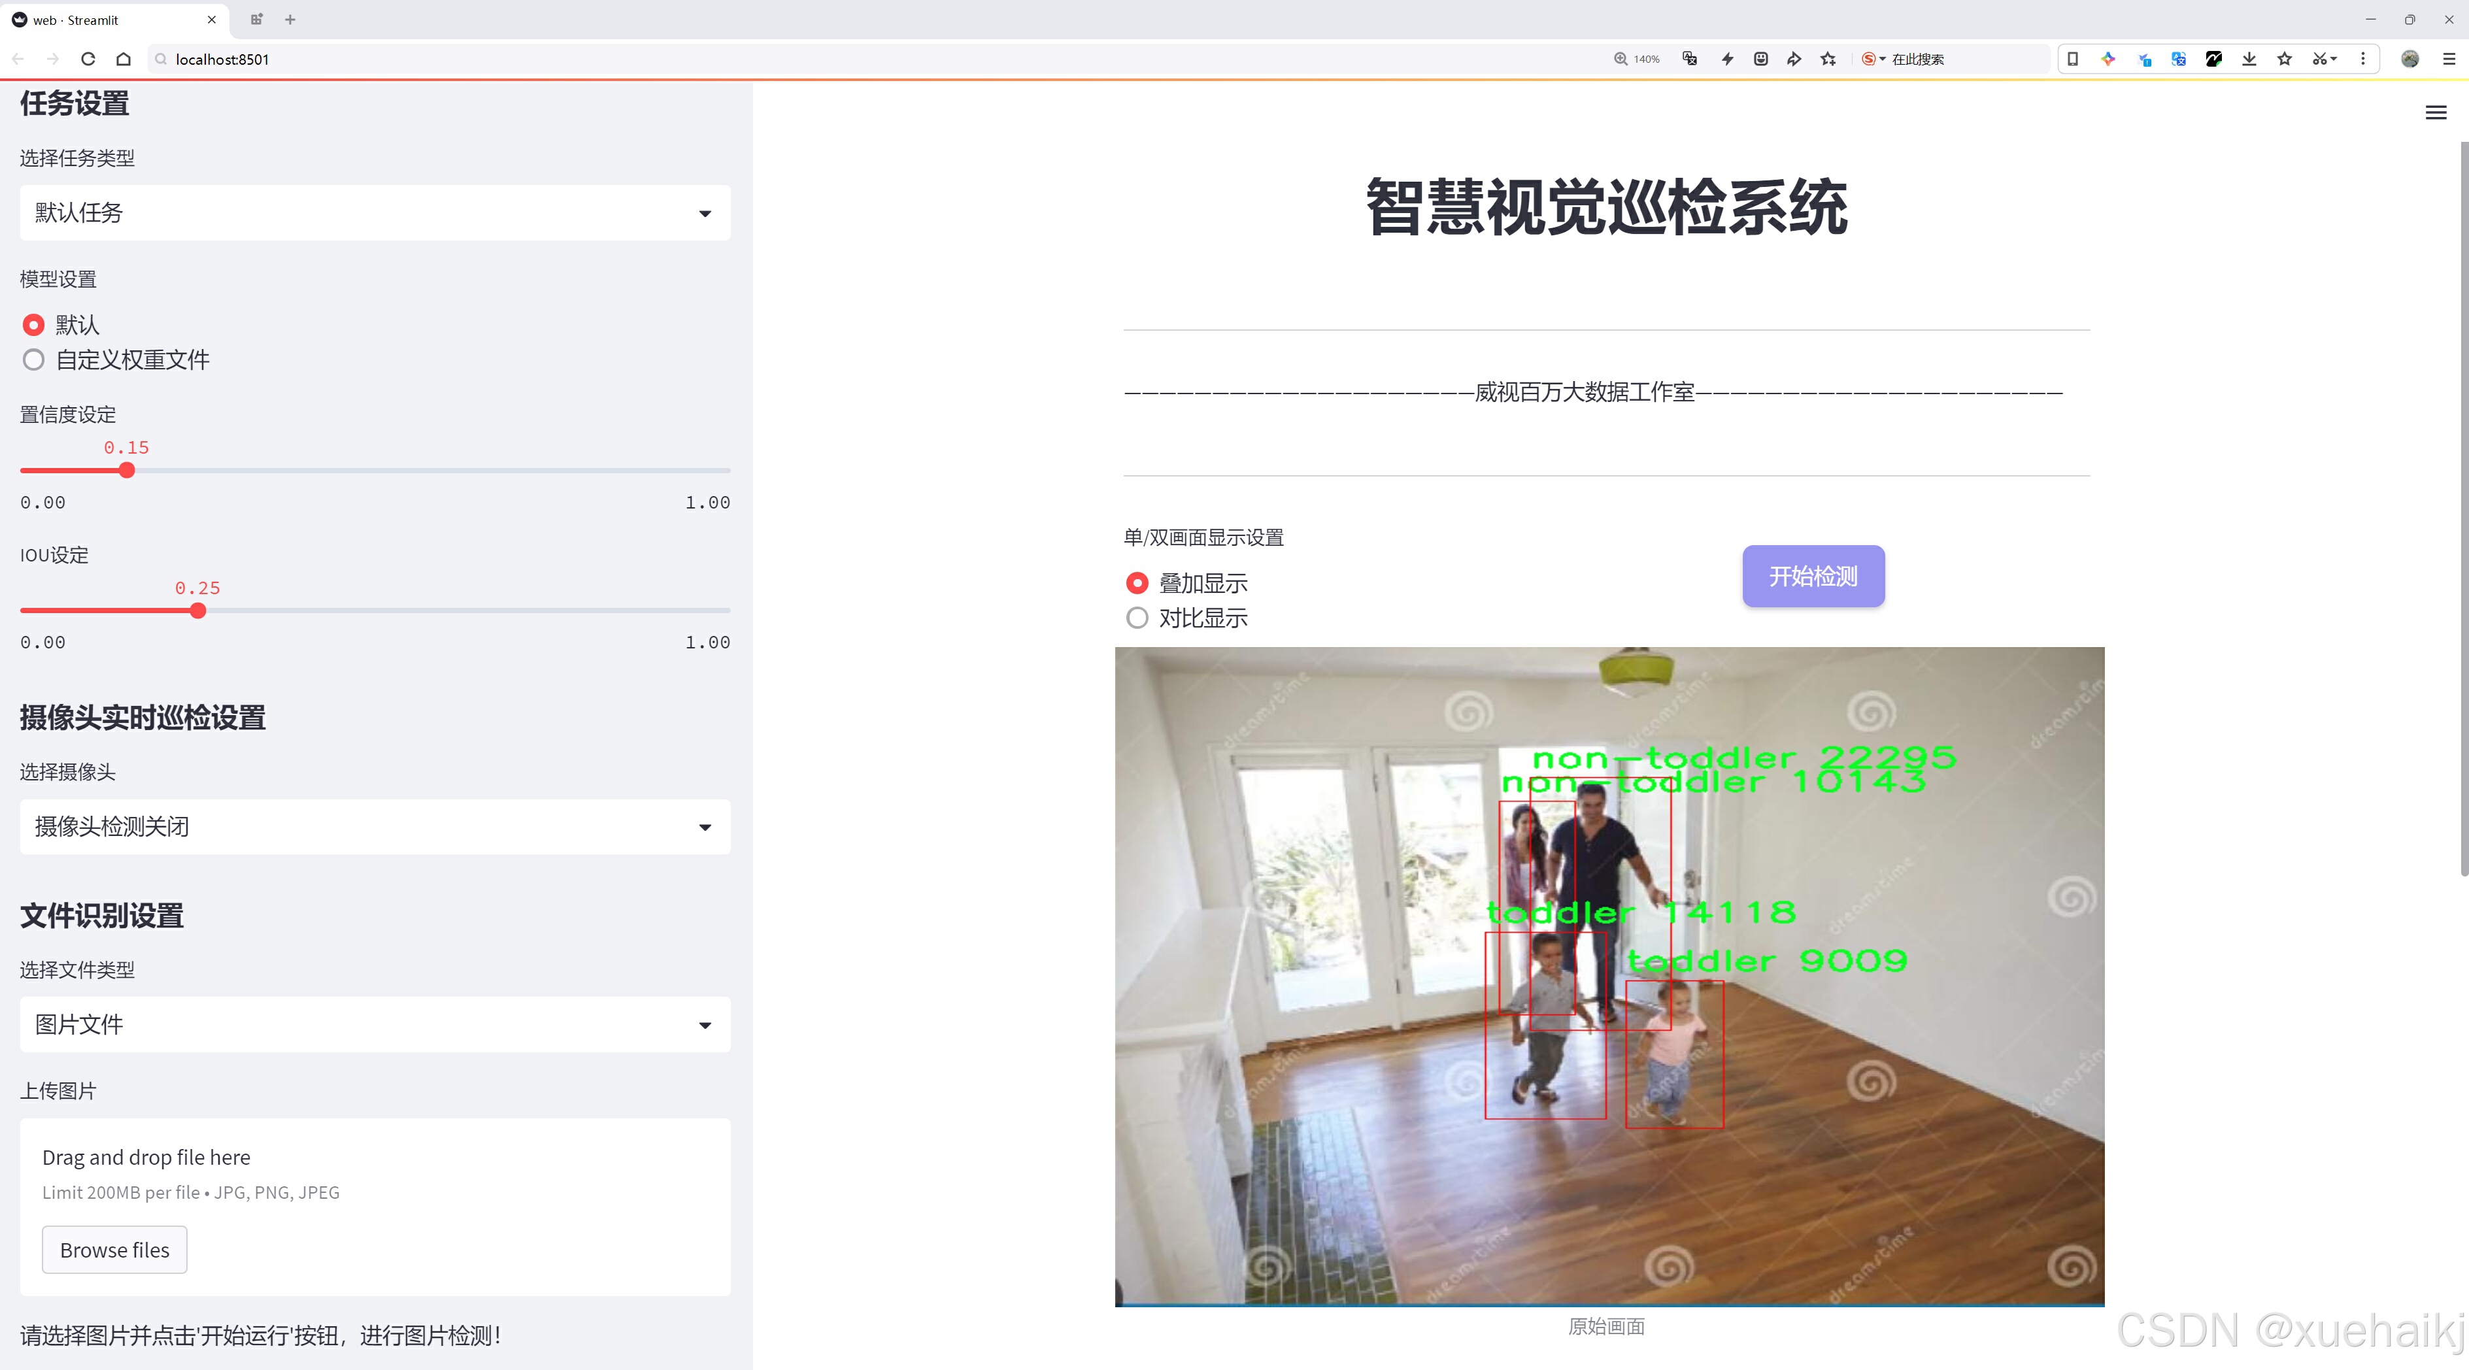Open the 选择任务类型 dropdown showing 默认任务
The width and height of the screenshot is (2469, 1370).
pyautogui.click(x=375, y=212)
